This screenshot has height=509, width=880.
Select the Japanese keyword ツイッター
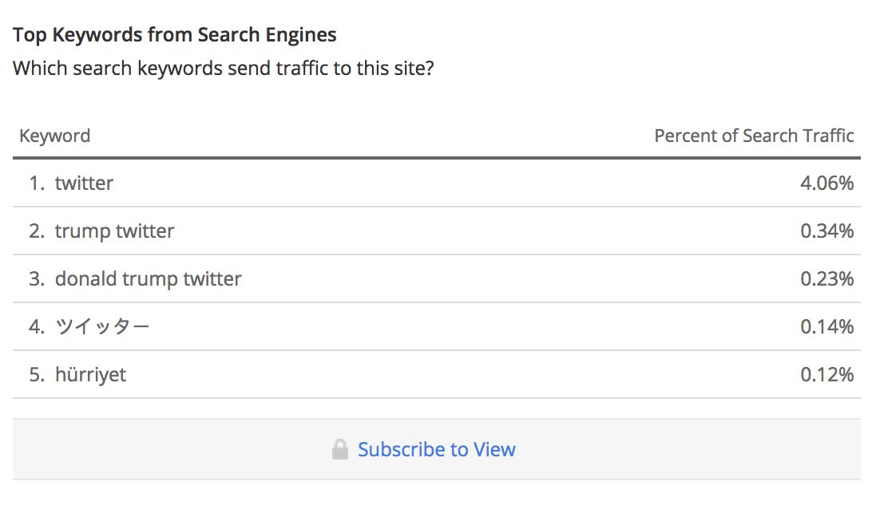102,327
